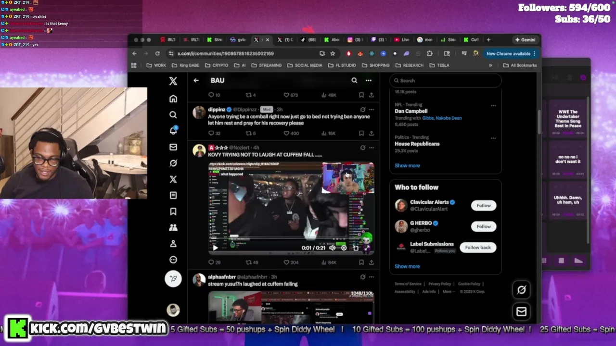View 84K analytics on Nozlert post
Image resolution: width=616 pixels, height=346 pixels.
(x=329, y=262)
